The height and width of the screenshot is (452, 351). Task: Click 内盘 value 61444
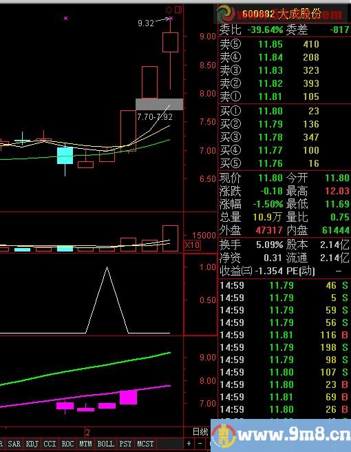click(x=336, y=230)
